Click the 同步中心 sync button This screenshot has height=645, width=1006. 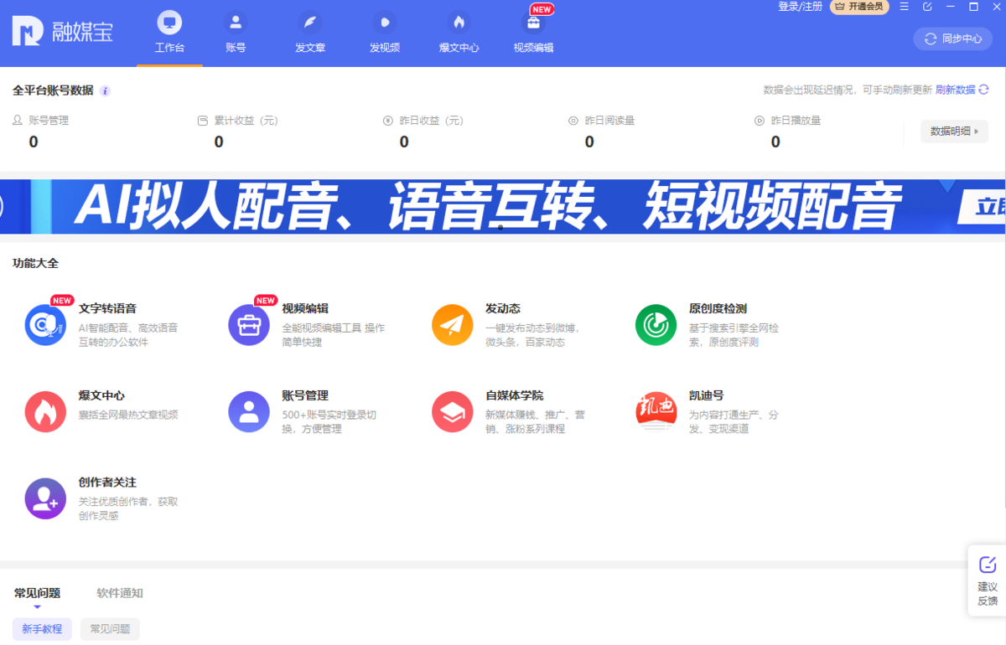pyautogui.click(x=952, y=39)
